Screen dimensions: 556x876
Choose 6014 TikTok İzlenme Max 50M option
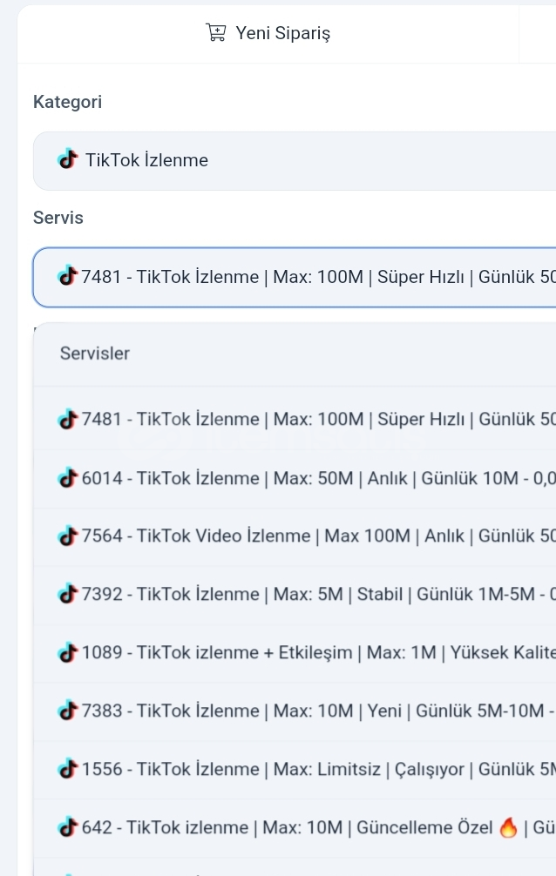[295, 478]
